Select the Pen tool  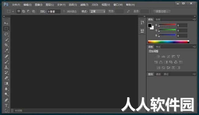(x=6, y=100)
